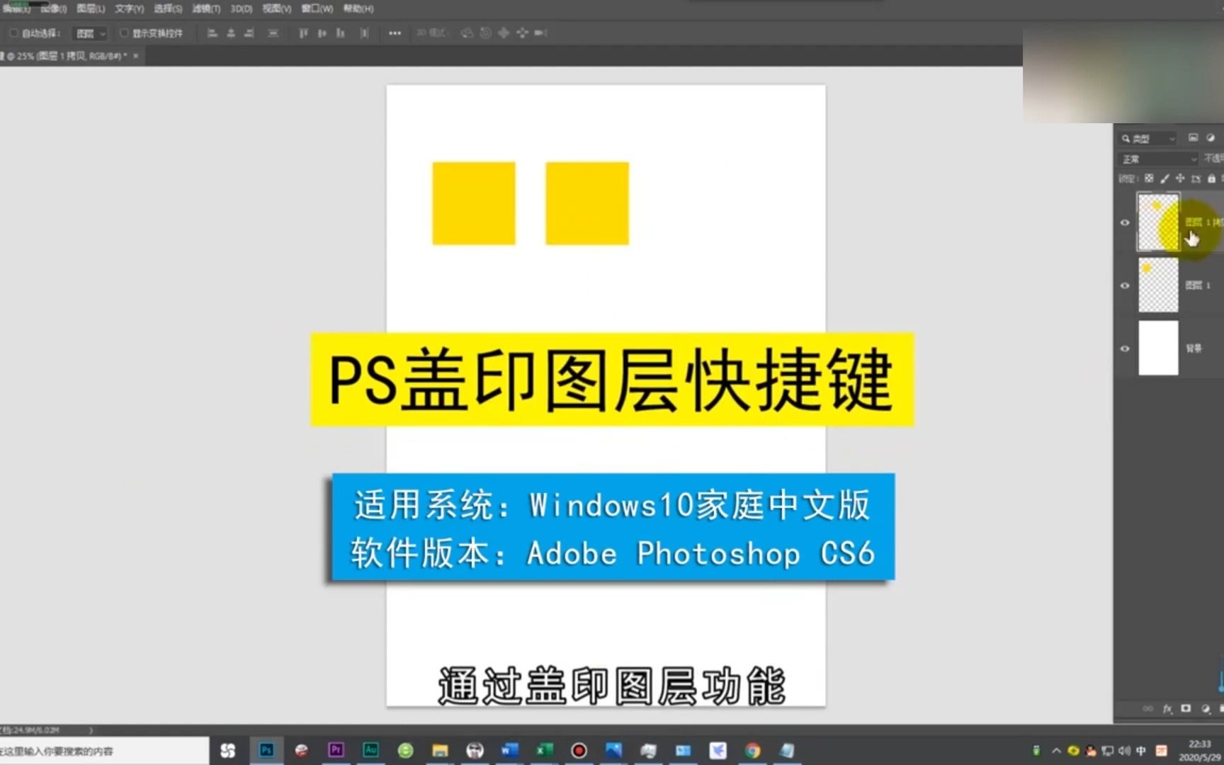The image size is (1224, 765).
Task: Click the 3D zoom video-camera icon
Action: (541, 33)
